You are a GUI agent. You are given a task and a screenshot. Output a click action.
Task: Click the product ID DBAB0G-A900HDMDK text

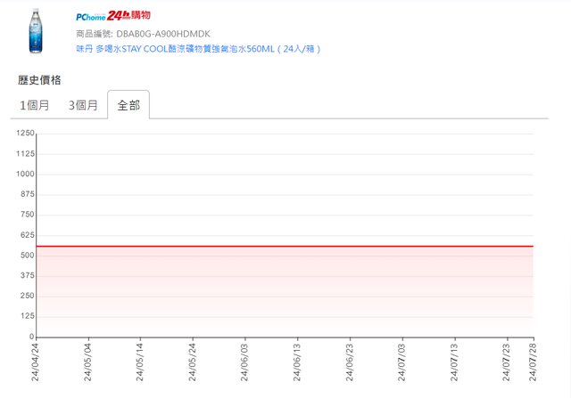click(x=143, y=34)
